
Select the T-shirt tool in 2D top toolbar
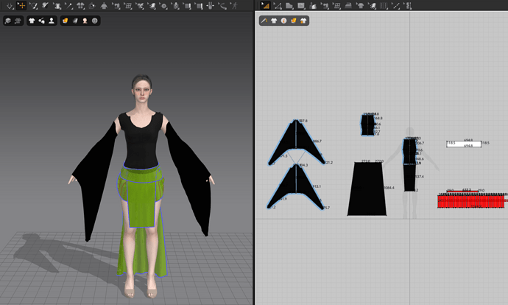point(360,5)
